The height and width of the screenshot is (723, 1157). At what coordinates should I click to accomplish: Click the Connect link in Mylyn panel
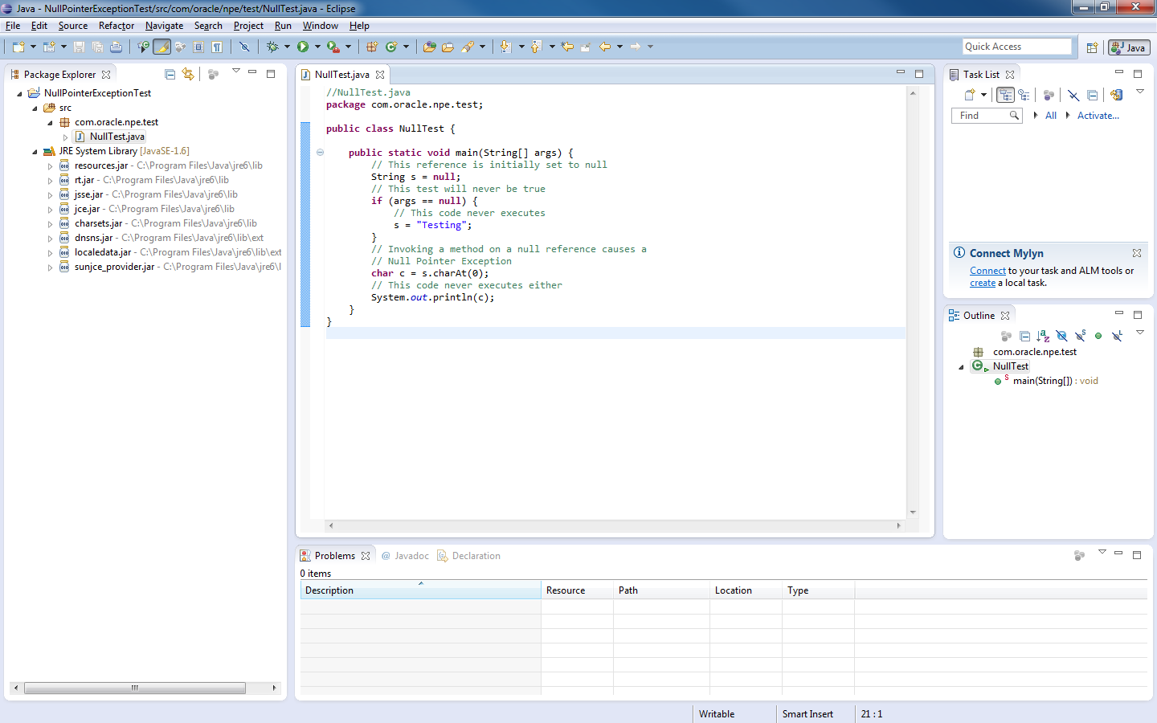pyautogui.click(x=987, y=271)
